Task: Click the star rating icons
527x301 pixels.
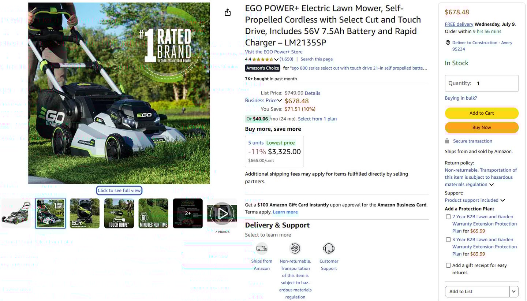Action: (x=262, y=59)
